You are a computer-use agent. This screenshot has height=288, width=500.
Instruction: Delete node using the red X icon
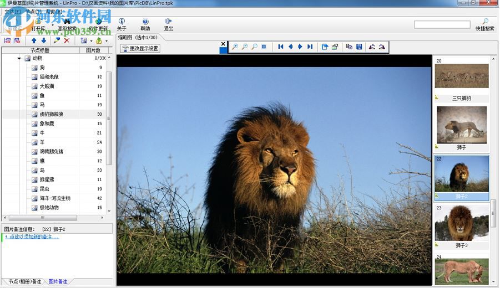point(67,40)
